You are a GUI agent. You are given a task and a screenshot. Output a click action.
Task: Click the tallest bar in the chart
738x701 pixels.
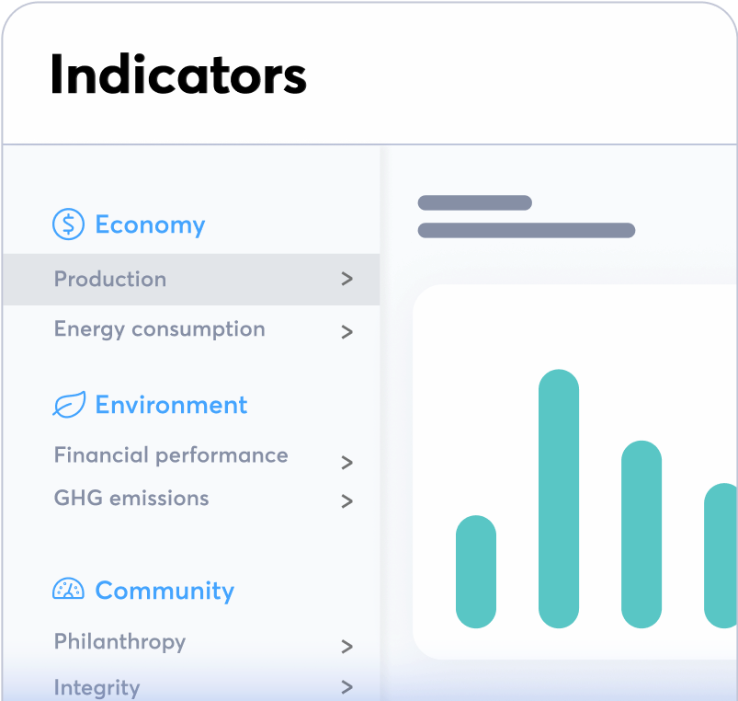click(559, 498)
